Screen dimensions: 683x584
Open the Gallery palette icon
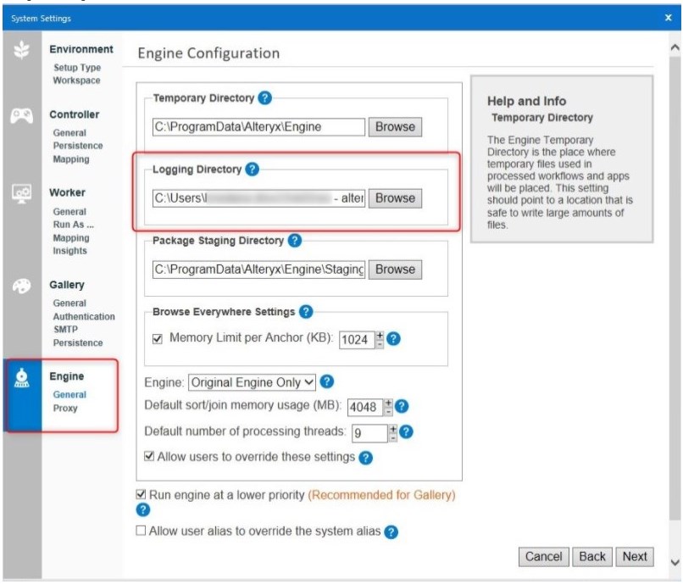pyautogui.click(x=24, y=288)
